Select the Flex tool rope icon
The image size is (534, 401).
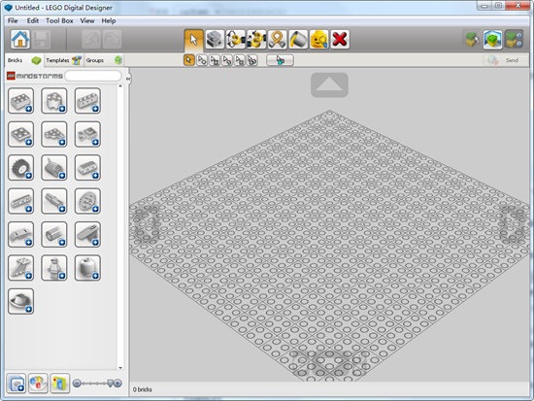(278, 40)
